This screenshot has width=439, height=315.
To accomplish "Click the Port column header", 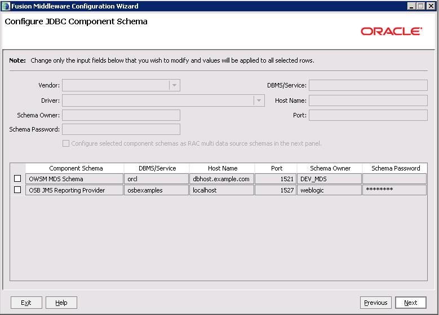I will click(276, 168).
